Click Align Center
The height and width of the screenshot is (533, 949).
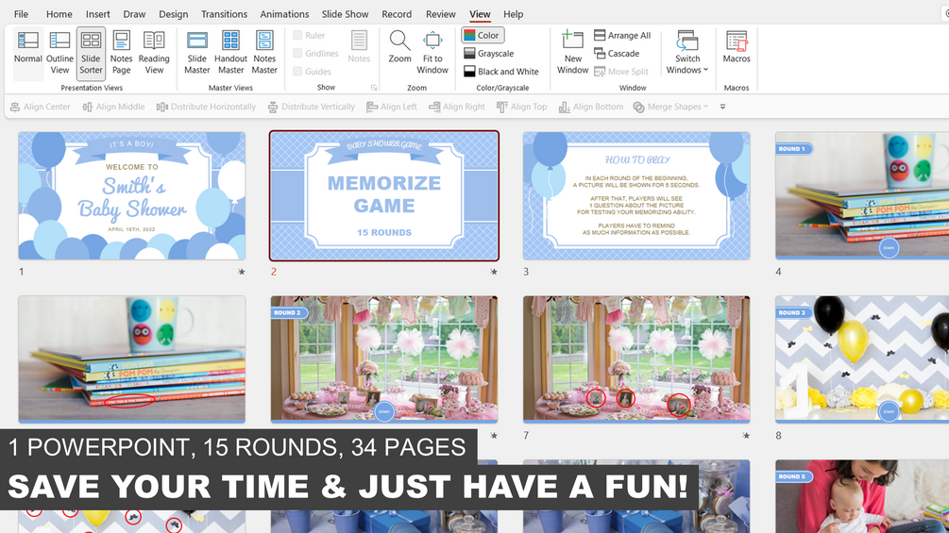(x=40, y=107)
